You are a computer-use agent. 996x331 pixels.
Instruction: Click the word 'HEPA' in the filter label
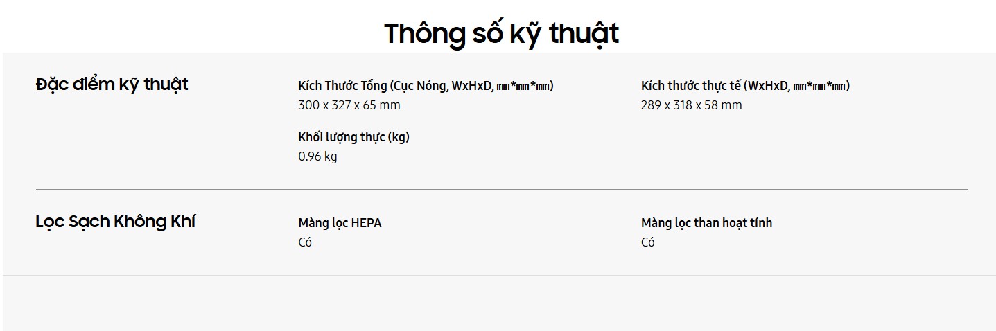[x=366, y=223]
